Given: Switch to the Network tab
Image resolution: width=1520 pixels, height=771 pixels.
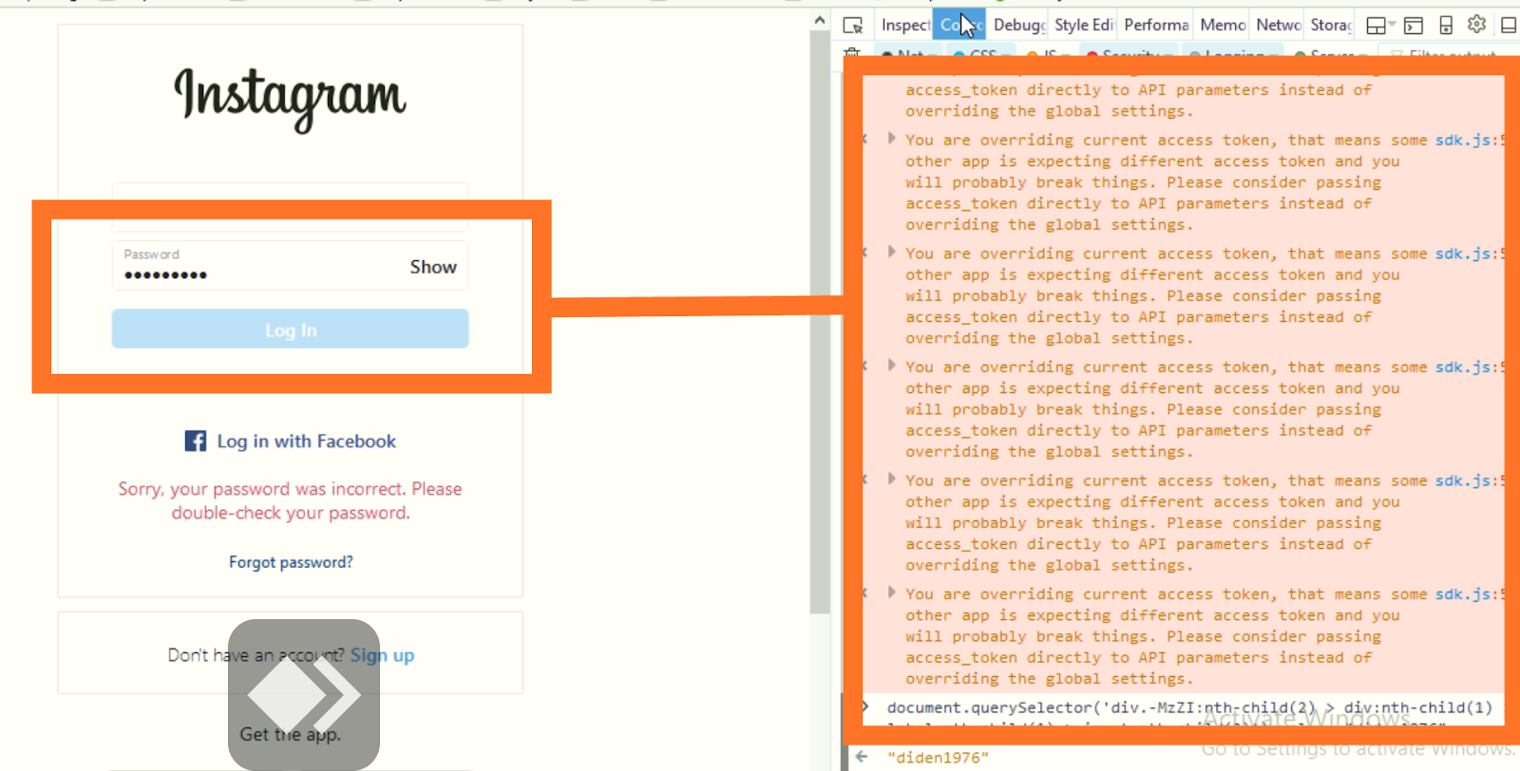Looking at the screenshot, I should tap(1279, 25).
